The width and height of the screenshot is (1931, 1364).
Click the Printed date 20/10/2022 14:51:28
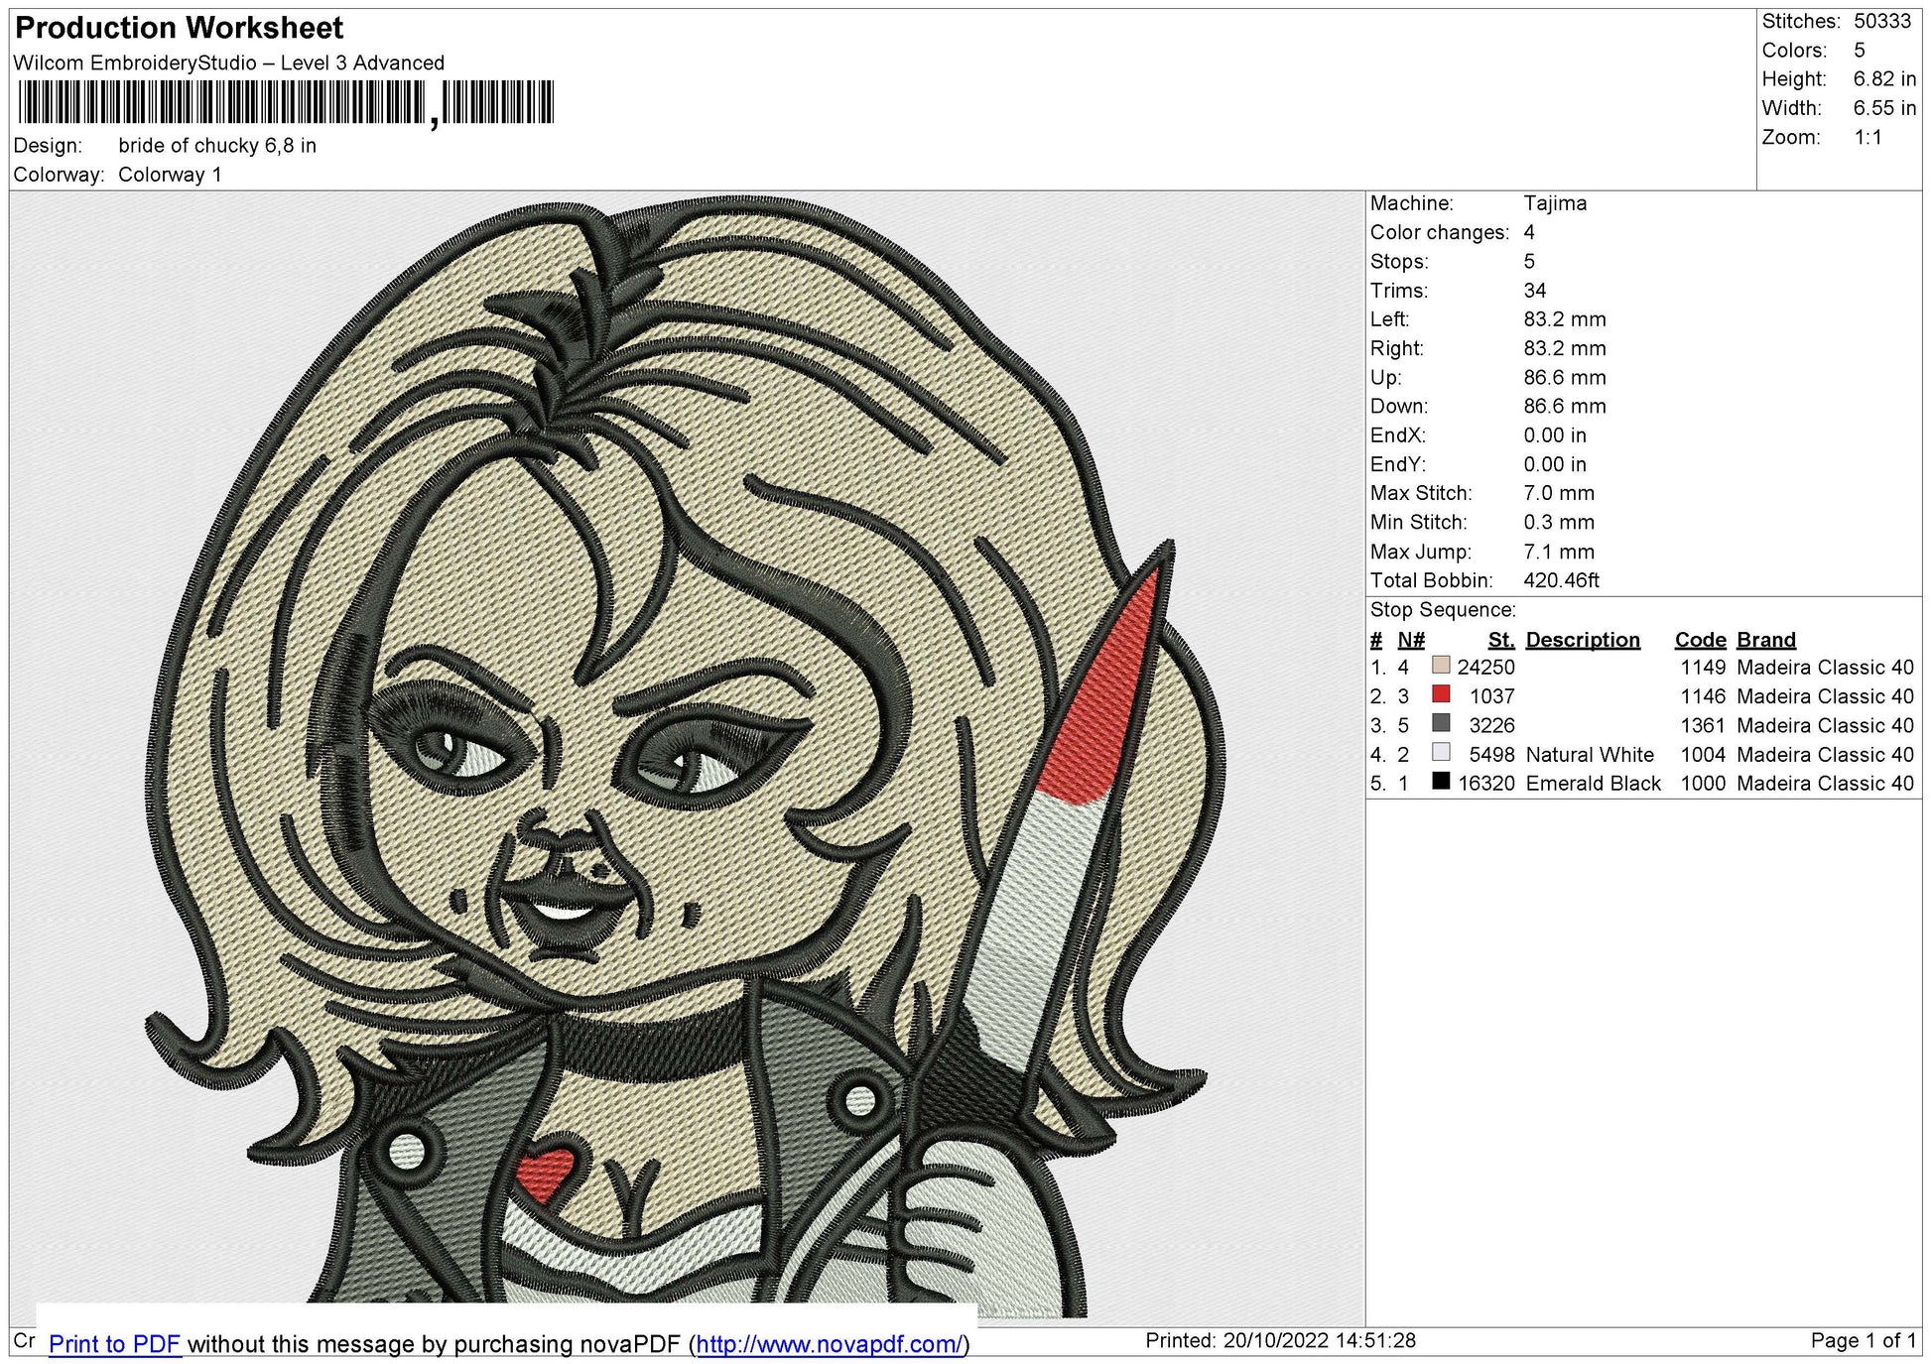click(1319, 1341)
